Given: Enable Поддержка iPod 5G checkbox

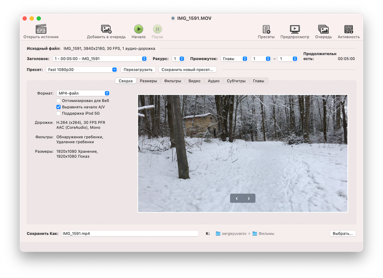Looking at the screenshot, I should click(x=58, y=114).
